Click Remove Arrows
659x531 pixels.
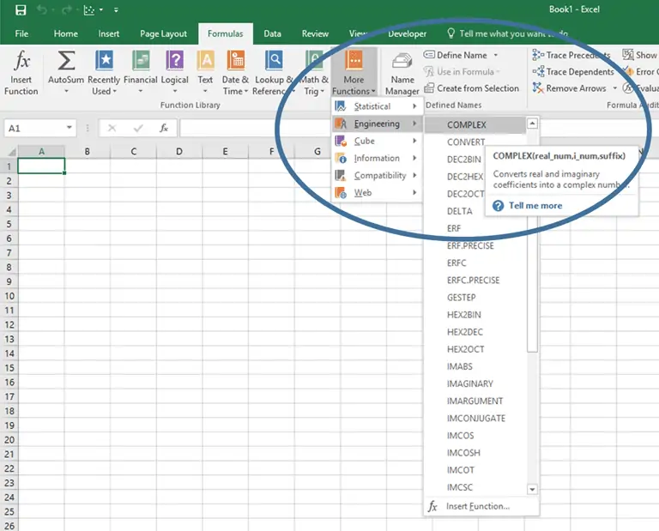click(x=570, y=88)
